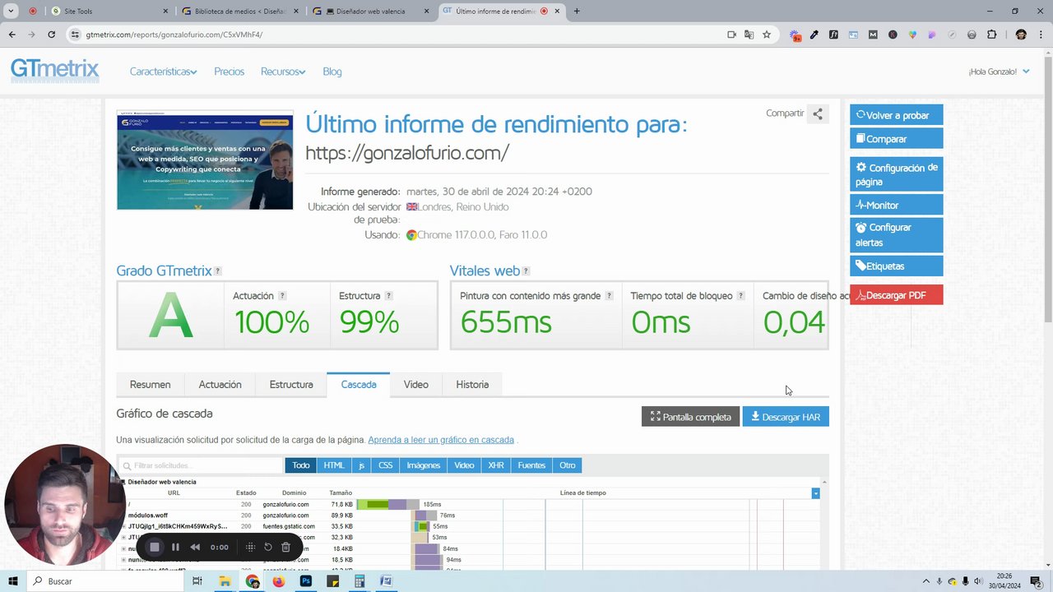Open the Calculator from the taskbar
Screen dimensions: 1053x592
360,581
